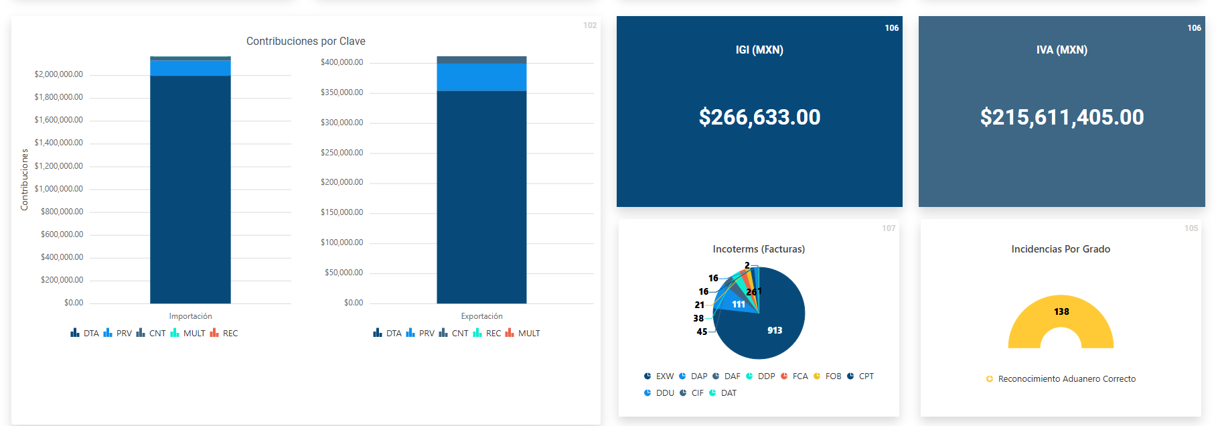Viewport: 1218px width, 426px height.
Task: Click the EXW pie legend icon
Action: click(x=648, y=376)
